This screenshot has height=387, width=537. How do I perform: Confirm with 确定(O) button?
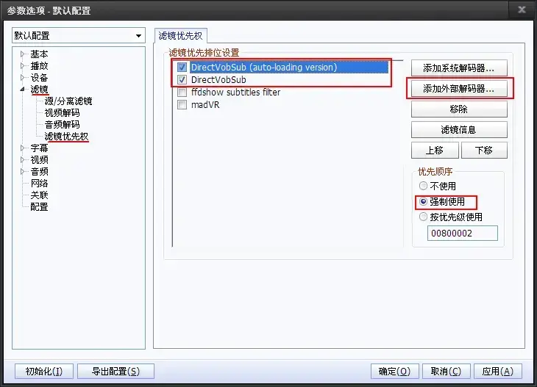(394, 372)
